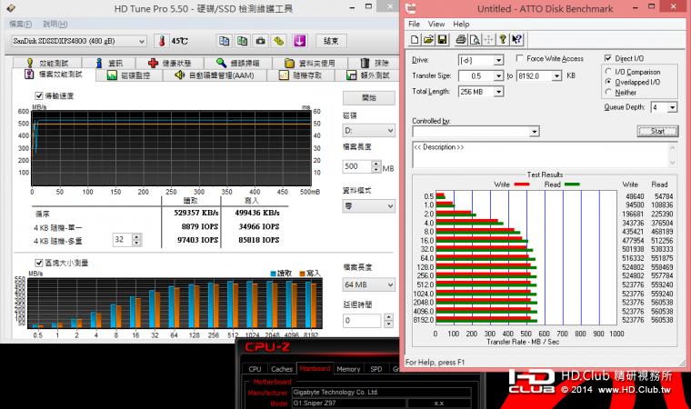Click the Print icon in ATTO toolbar
This screenshot has height=409, width=691.
coord(461,39)
